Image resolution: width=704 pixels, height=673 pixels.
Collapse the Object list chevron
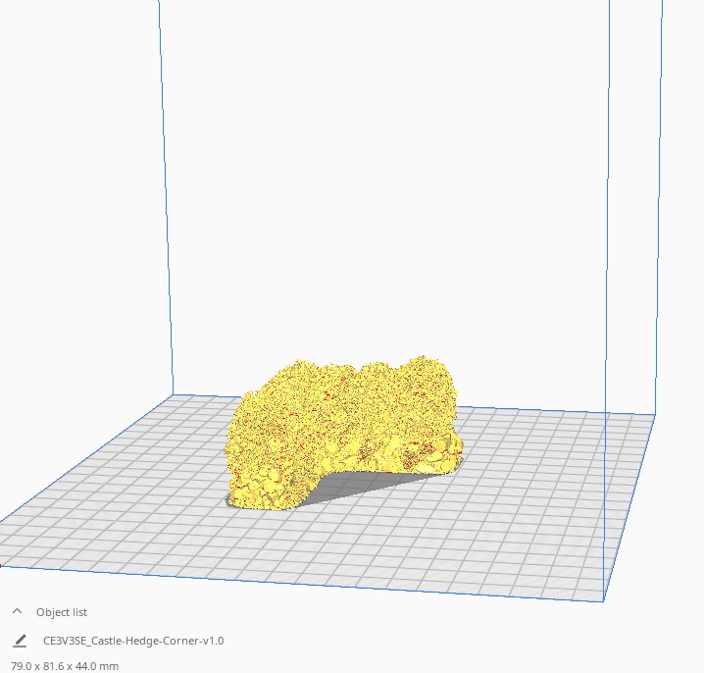click(x=18, y=611)
